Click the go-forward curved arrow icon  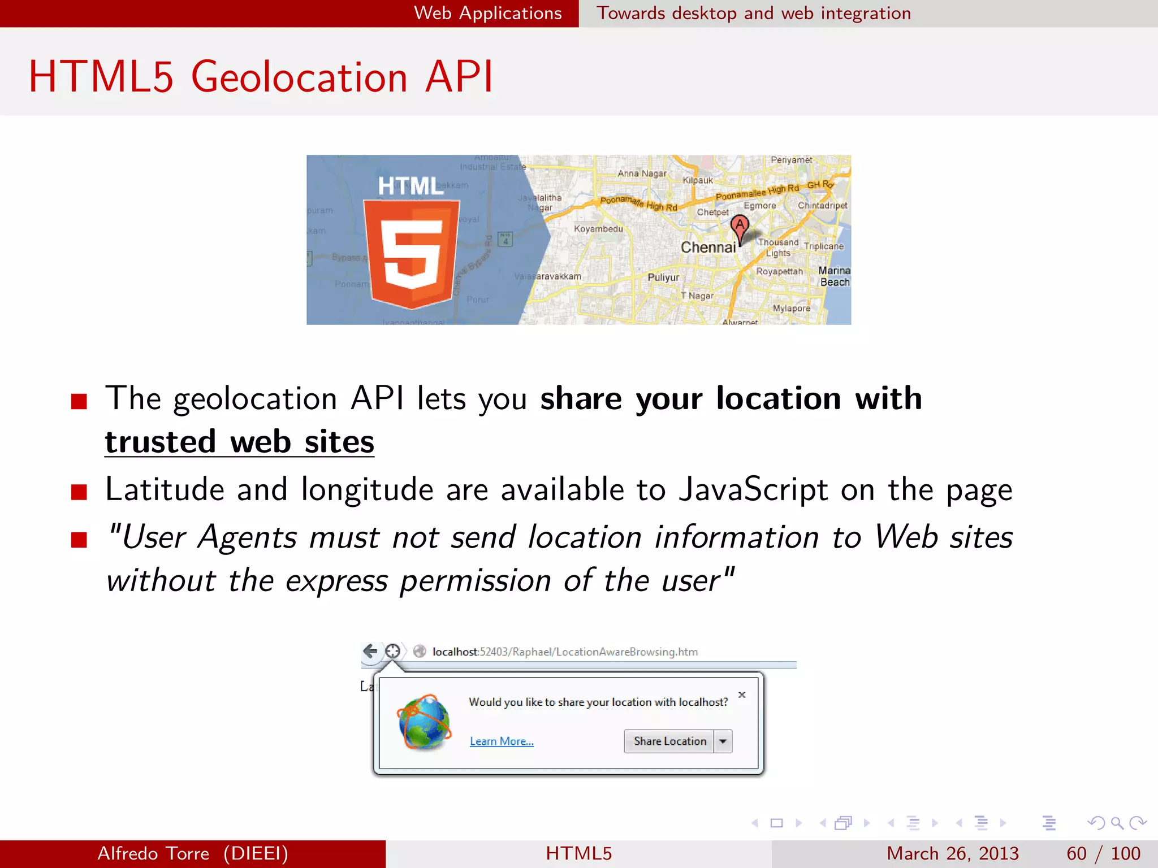pos(1138,823)
